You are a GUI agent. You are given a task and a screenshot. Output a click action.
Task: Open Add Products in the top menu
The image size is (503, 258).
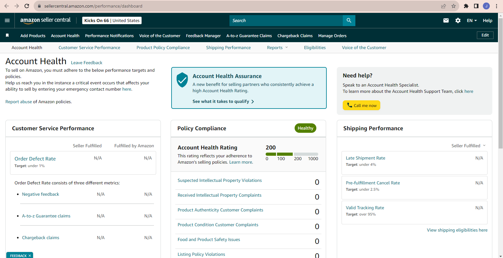point(33,36)
